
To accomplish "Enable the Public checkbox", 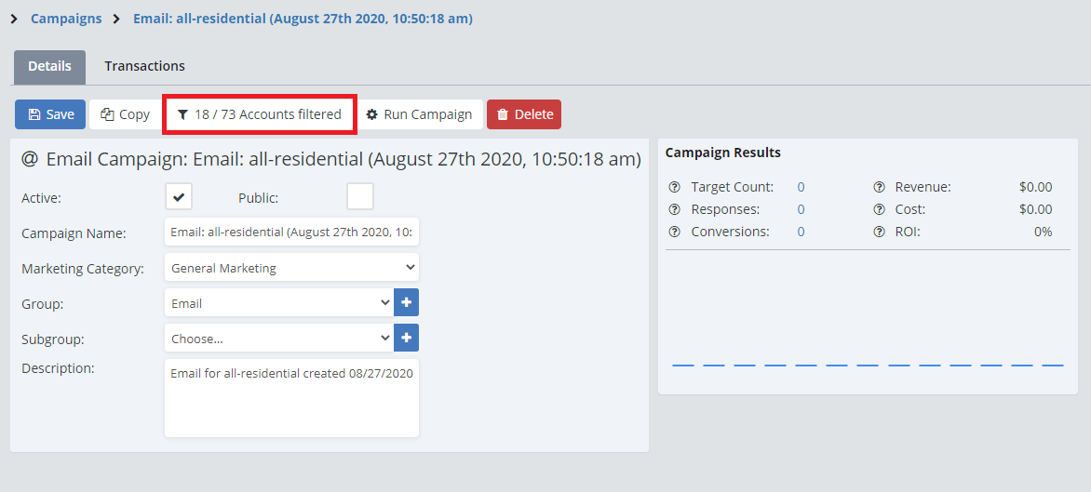I will pyautogui.click(x=360, y=197).
